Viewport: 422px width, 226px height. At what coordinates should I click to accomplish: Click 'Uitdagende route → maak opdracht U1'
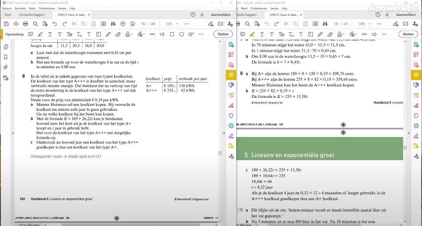pos(66,156)
